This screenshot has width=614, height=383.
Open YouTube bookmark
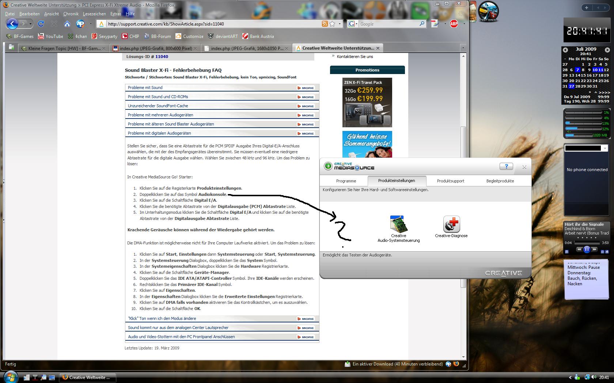click(50, 36)
